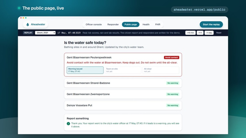Click the No warning badge for Zwemsportzone
The height and width of the screenshot is (138, 246).
(x=172, y=94)
